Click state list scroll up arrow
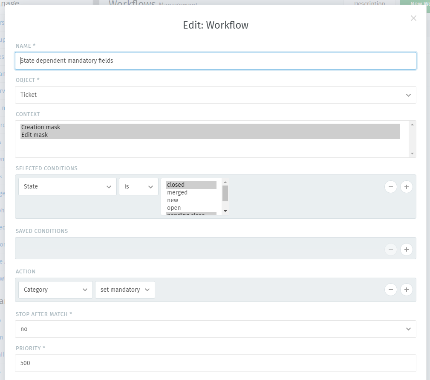Screen dimensions: 430x380 225,182
